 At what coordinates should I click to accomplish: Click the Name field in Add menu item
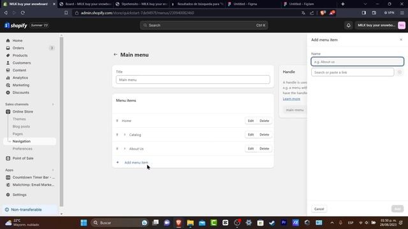(x=357, y=62)
